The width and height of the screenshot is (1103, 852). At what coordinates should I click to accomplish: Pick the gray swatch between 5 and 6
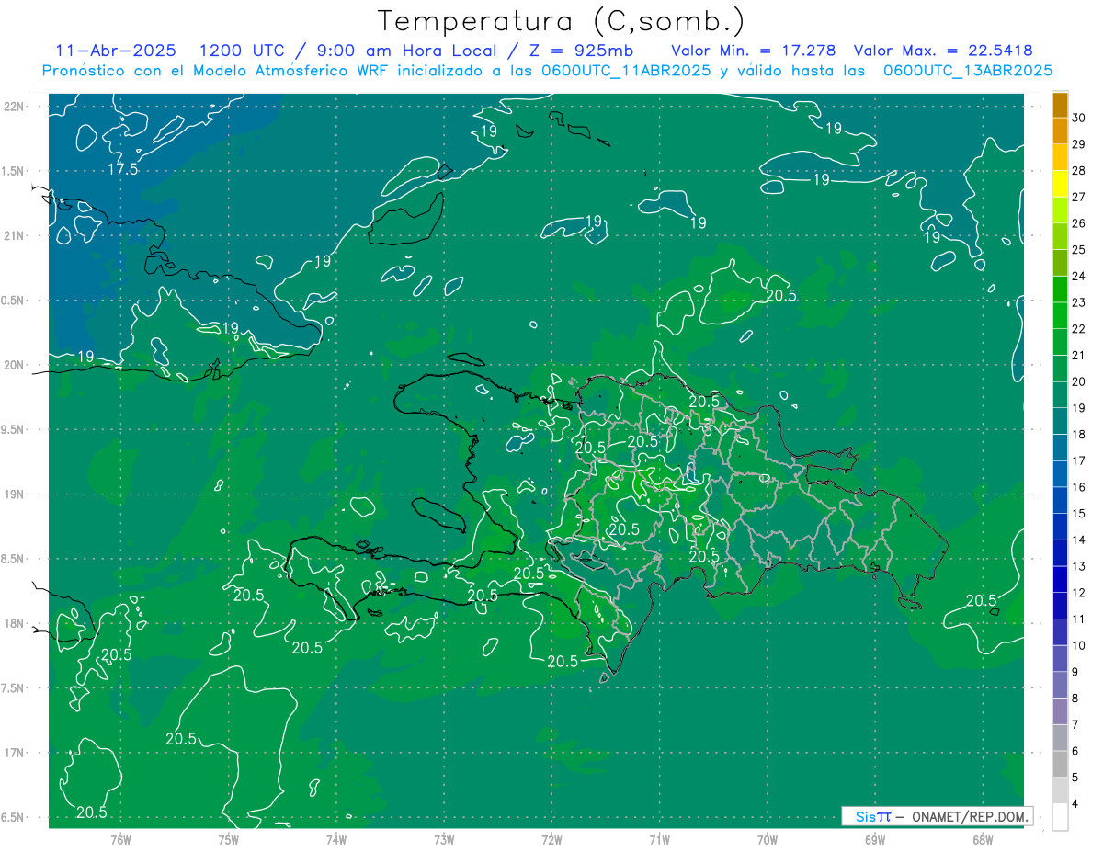click(1060, 764)
